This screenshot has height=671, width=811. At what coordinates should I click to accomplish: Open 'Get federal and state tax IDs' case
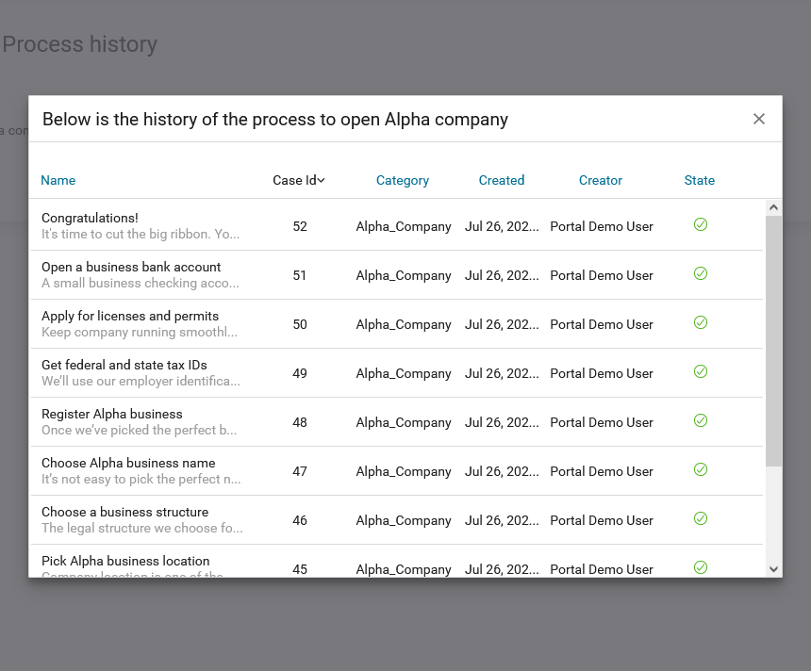(124, 365)
